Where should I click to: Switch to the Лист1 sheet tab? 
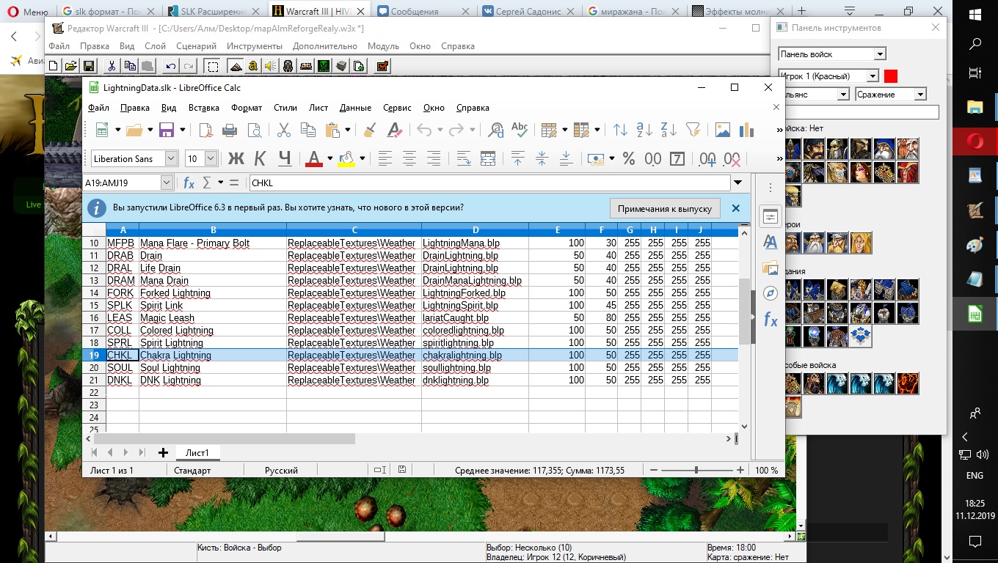tap(197, 453)
